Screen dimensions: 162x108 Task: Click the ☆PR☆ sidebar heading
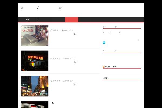106,78
